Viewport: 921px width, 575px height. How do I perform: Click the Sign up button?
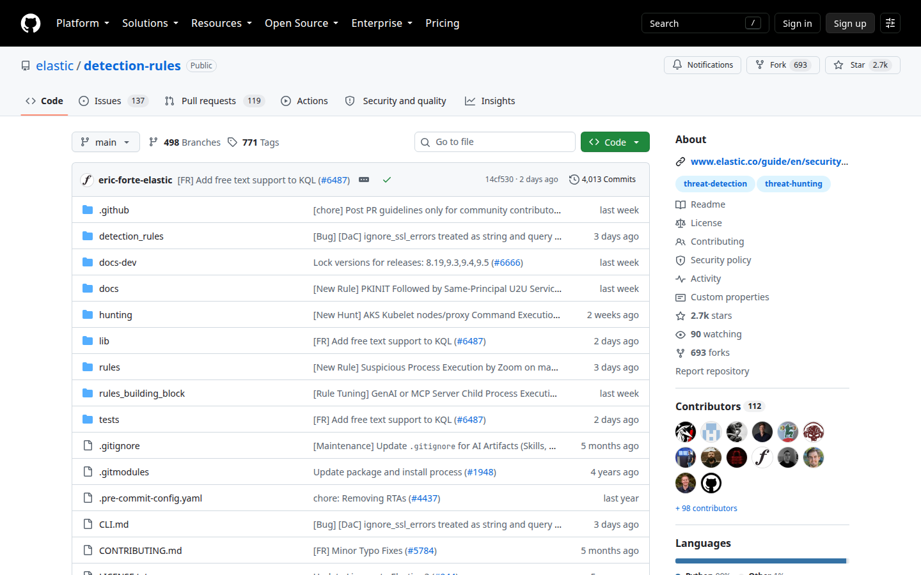tap(850, 23)
